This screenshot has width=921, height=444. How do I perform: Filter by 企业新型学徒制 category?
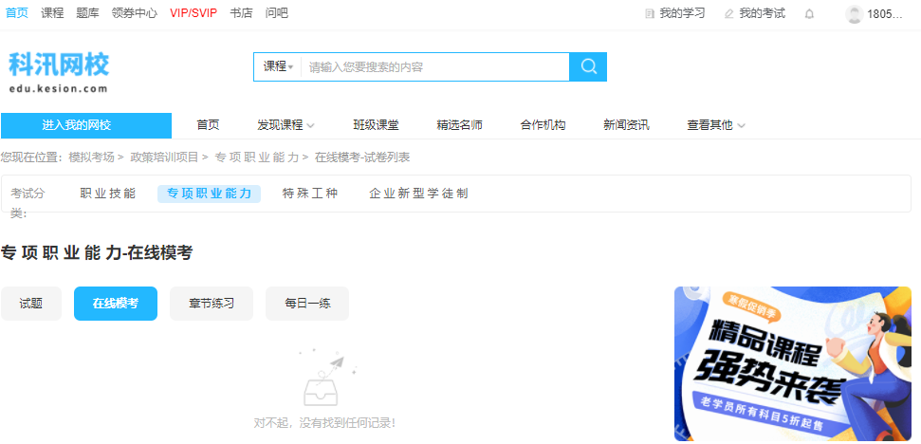click(x=418, y=194)
